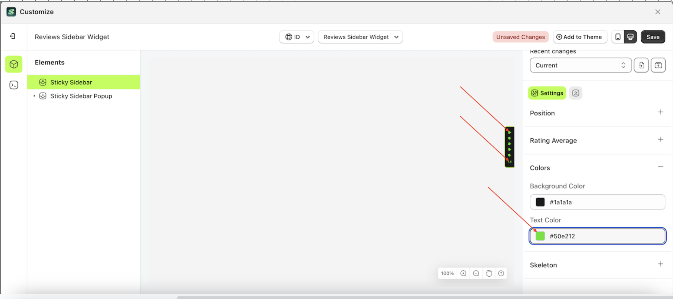This screenshot has width=673, height=299.
Task: Click the exit icon above the sidebar
Action: (12, 36)
